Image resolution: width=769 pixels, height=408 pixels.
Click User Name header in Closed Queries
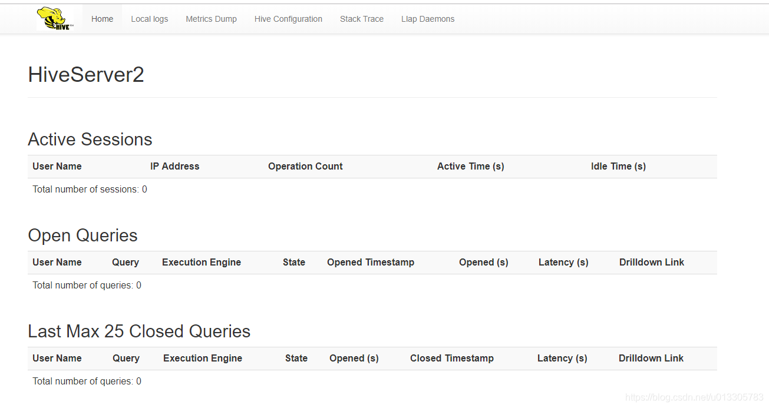pyautogui.click(x=57, y=358)
